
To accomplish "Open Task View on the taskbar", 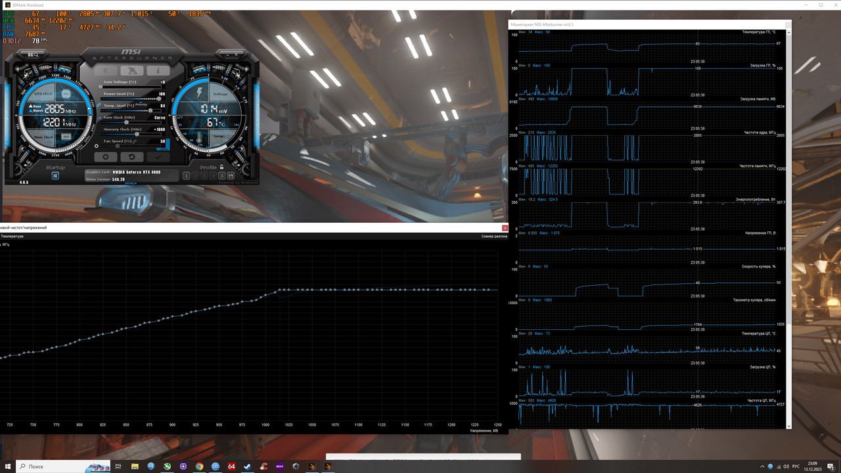I will click(118, 466).
